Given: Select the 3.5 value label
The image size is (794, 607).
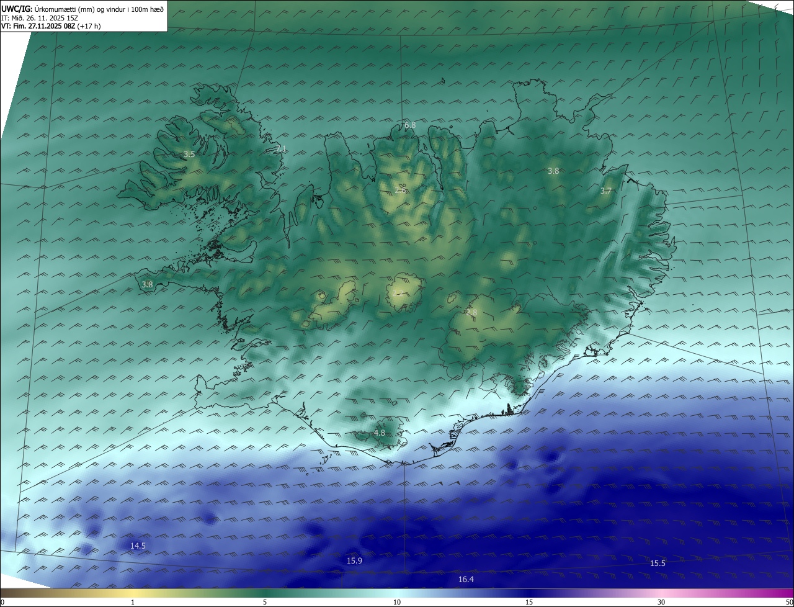Looking at the screenshot, I should click(x=189, y=154).
